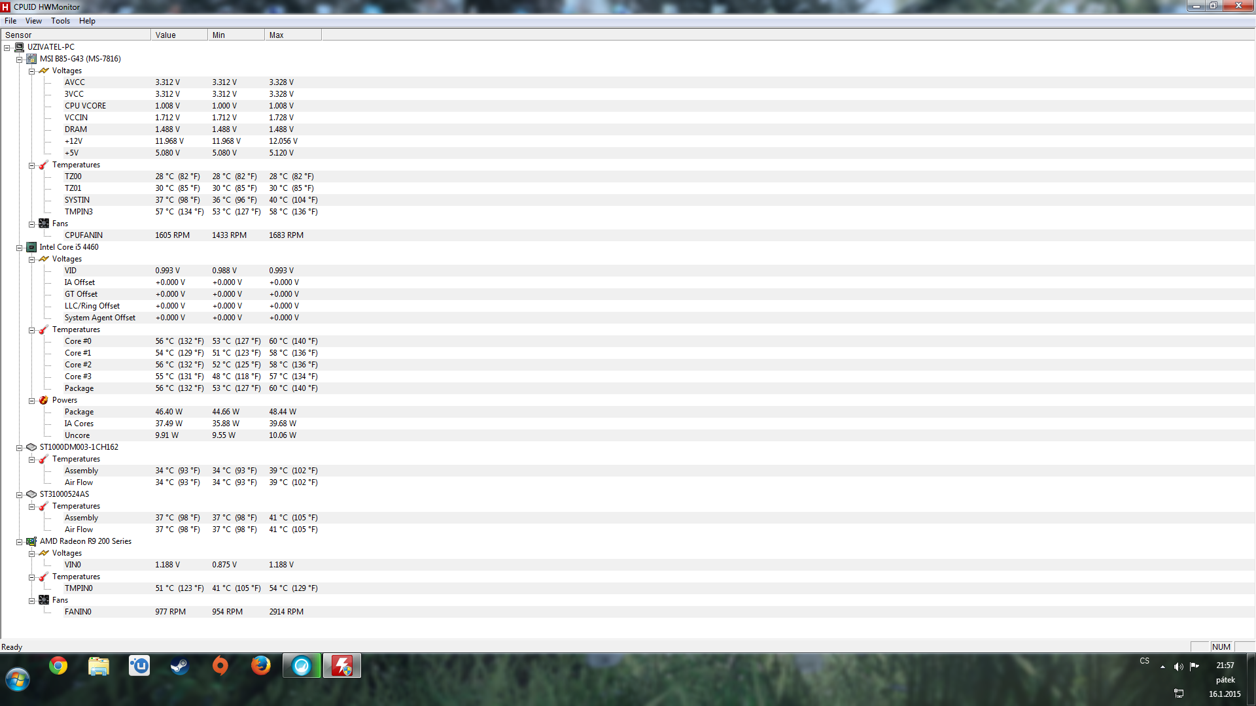The height and width of the screenshot is (706, 1256).
Task: Click the HWMonitor title bar app icon
Action: click(x=6, y=7)
